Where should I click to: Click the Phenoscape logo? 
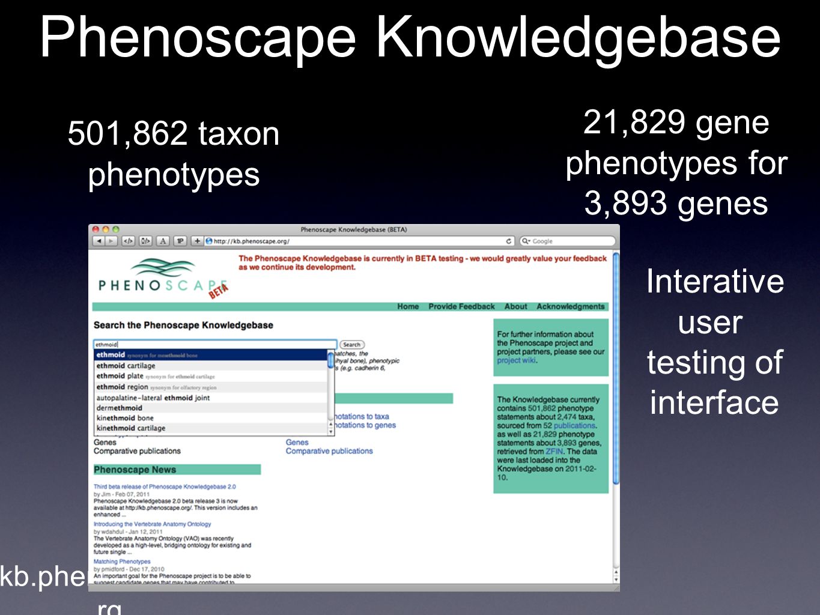(x=163, y=278)
